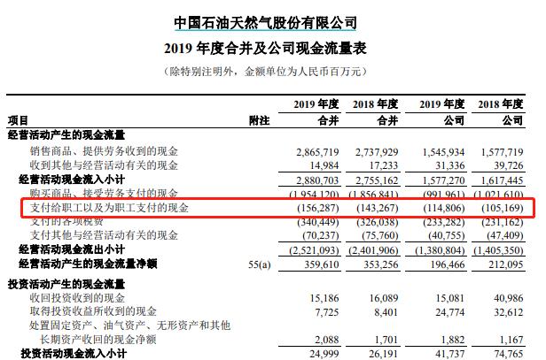Select the subtotal (2,521,093)
Image resolution: width=546 pixels, height=360 pixels.
(314, 250)
